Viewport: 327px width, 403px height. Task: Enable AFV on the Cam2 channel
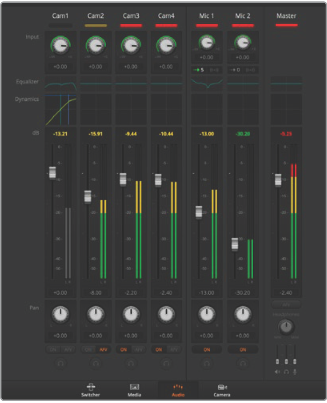(103, 349)
